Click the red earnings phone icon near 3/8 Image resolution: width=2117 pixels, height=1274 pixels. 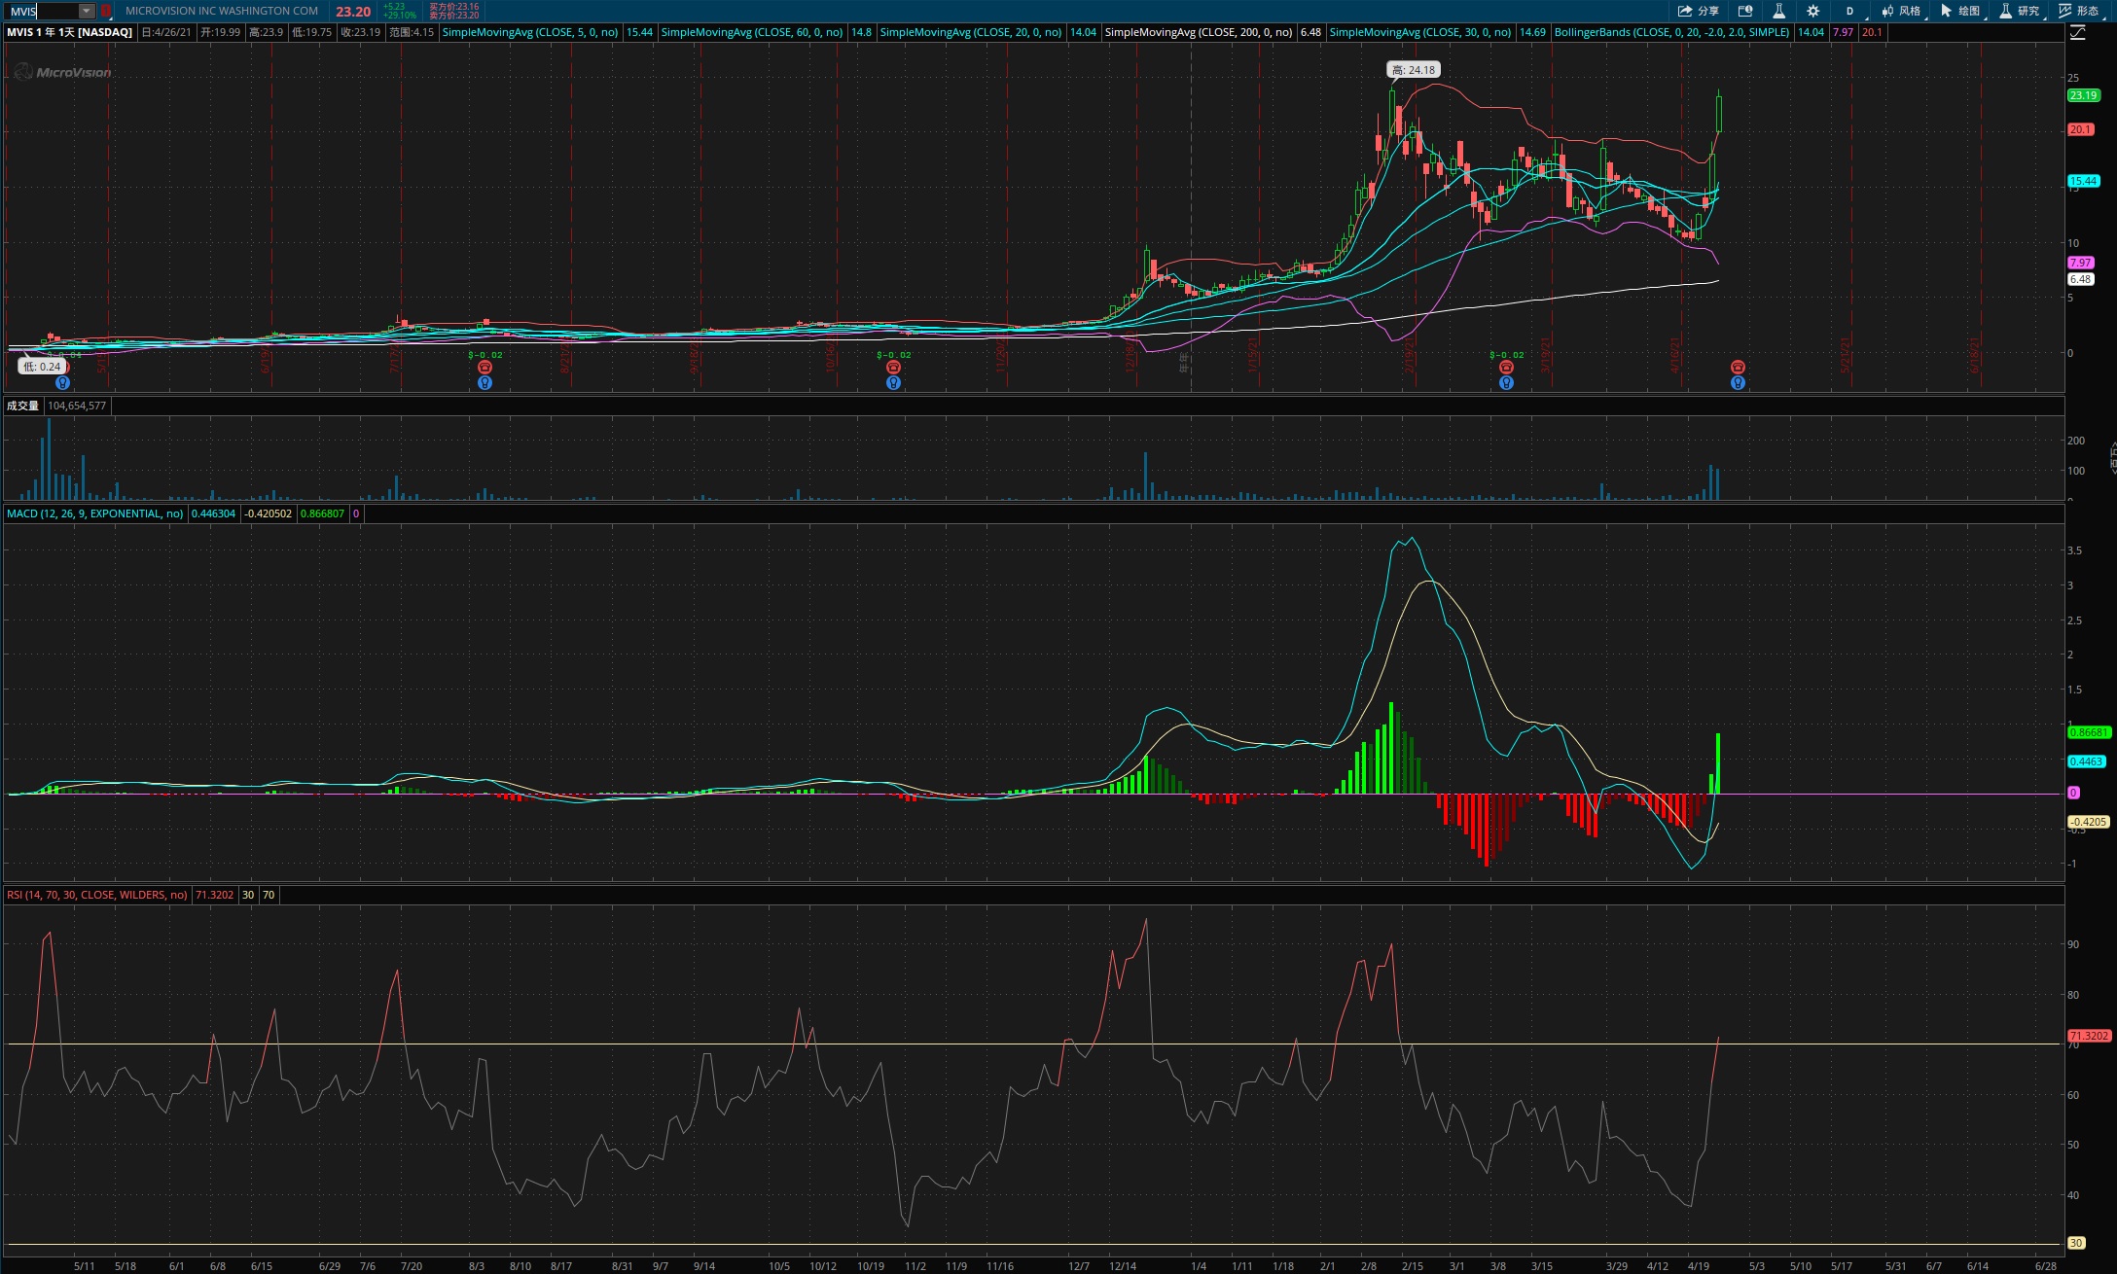pyautogui.click(x=1506, y=368)
